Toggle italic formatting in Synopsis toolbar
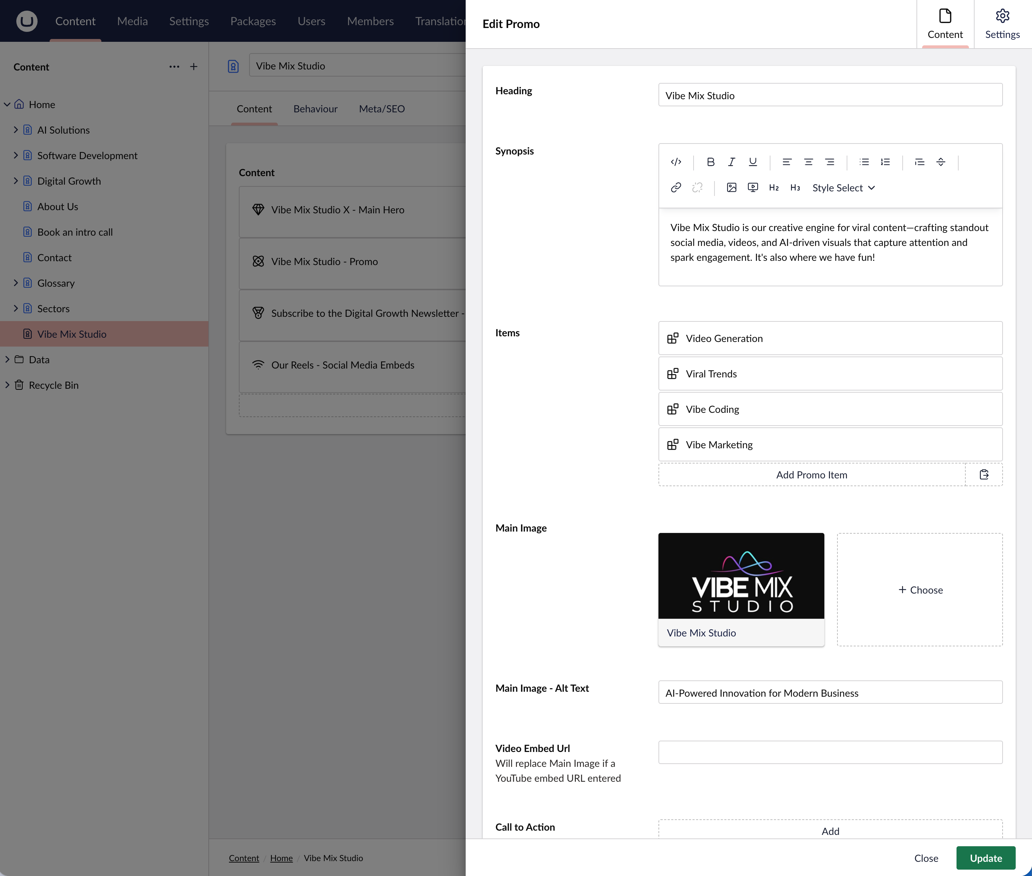The height and width of the screenshot is (876, 1032). click(731, 162)
